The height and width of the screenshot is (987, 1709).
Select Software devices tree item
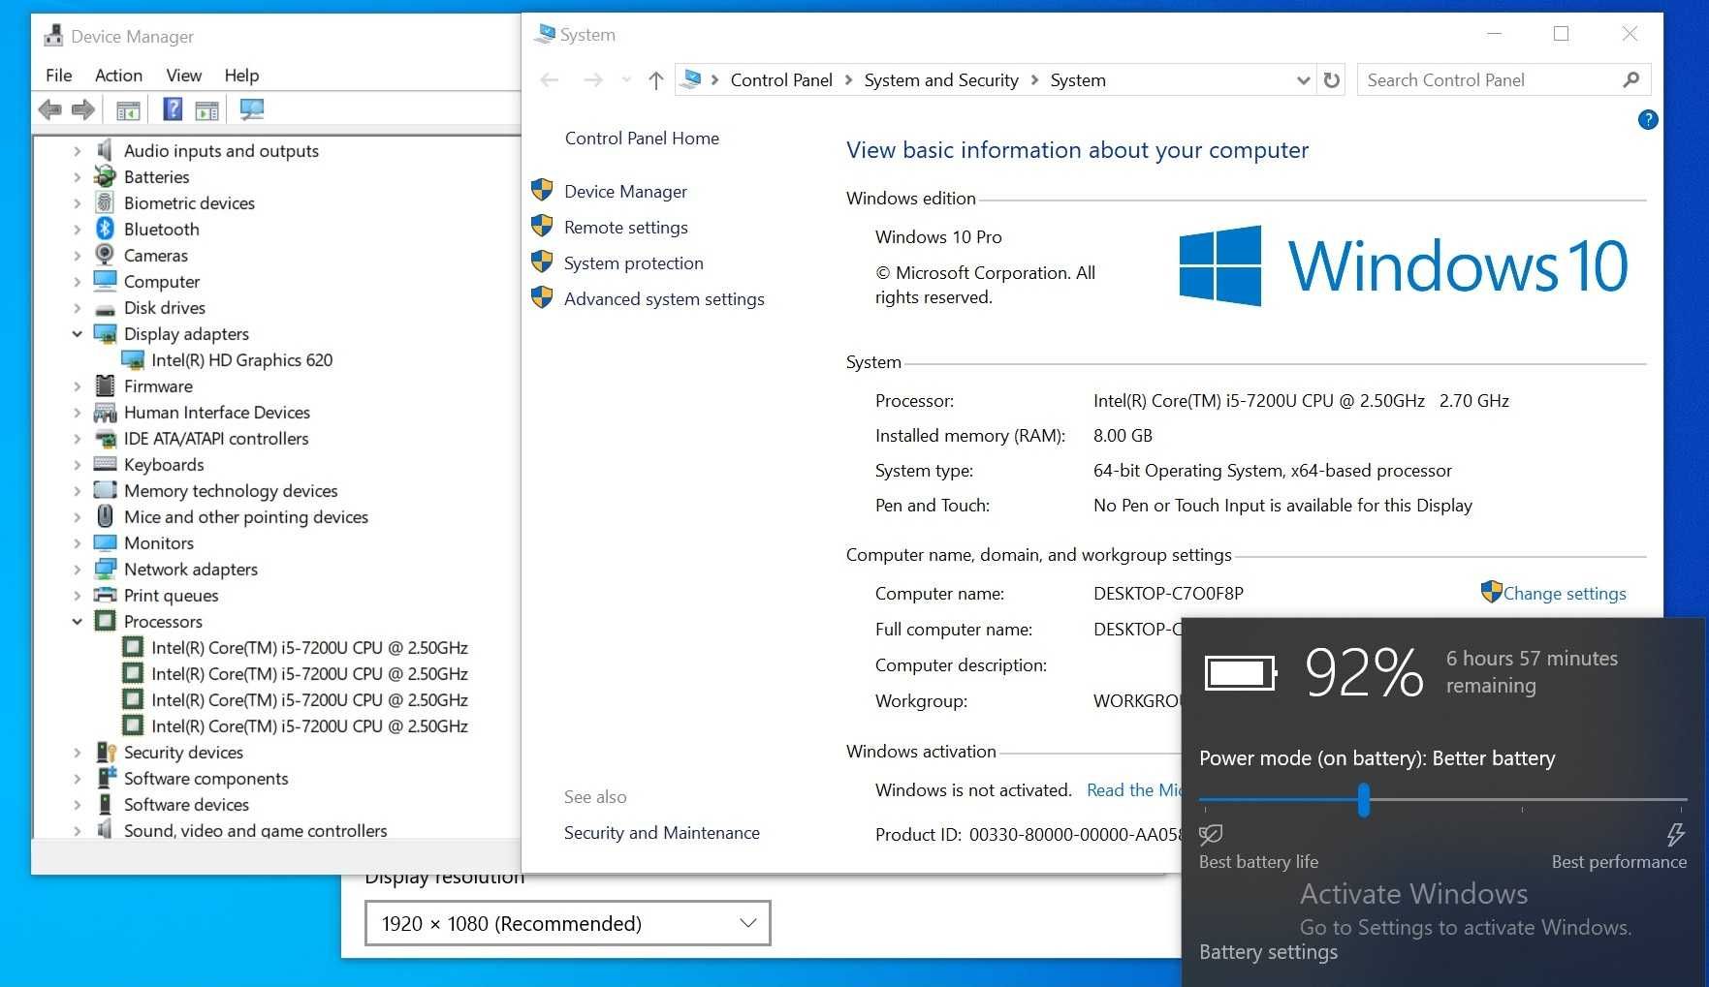click(186, 804)
